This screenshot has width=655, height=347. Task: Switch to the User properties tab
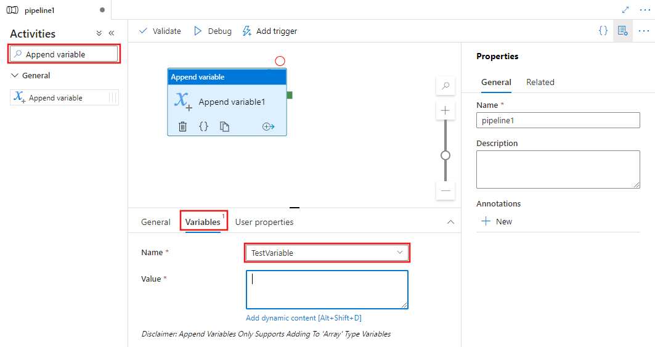264,222
